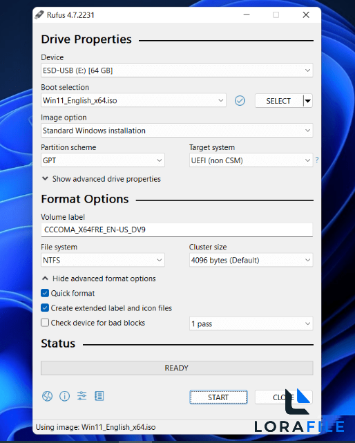Open the Cluster size dropdown
Viewport: 355px width, 443px height.
click(x=251, y=260)
